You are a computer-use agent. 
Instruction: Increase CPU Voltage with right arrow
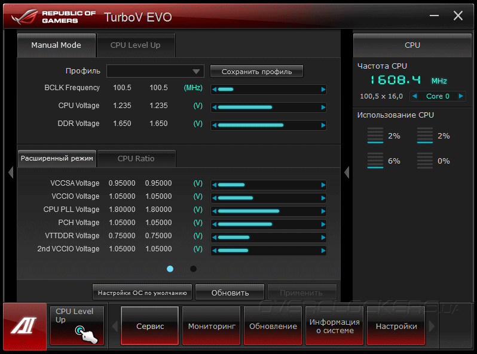tap(323, 107)
